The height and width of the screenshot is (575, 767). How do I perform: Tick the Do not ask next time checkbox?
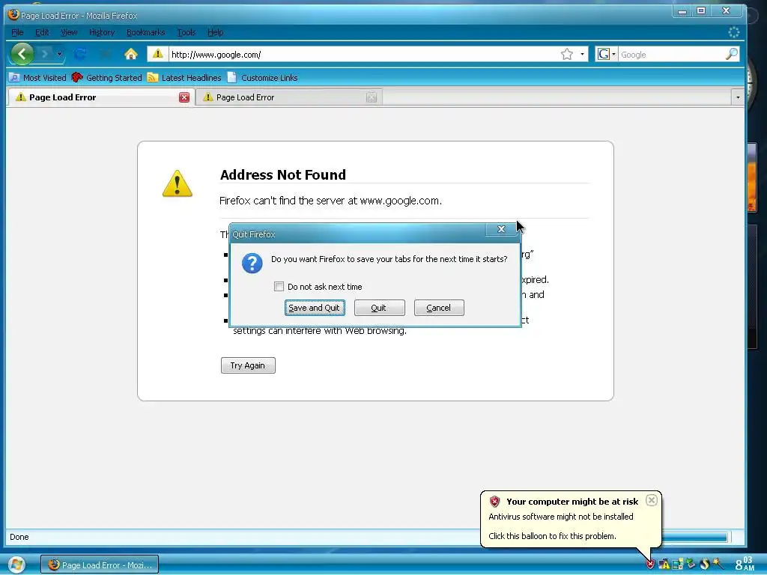279,287
